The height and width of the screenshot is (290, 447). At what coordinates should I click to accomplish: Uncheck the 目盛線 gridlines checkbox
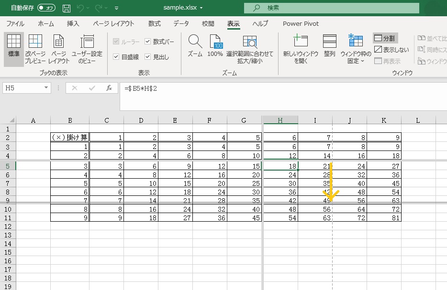(x=116, y=57)
